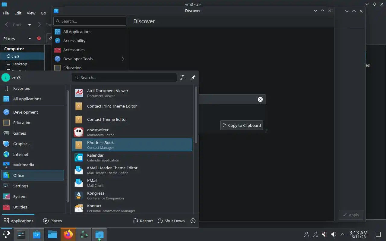Open the Go menu in file manager

(43, 13)
